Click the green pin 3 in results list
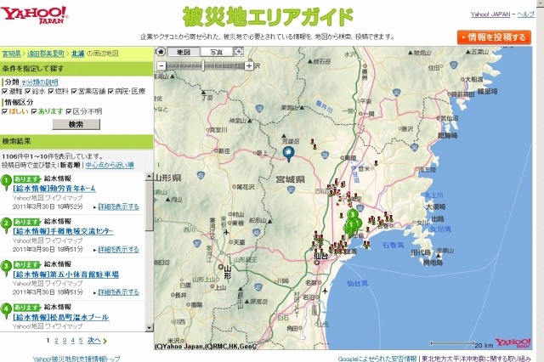 6,268
